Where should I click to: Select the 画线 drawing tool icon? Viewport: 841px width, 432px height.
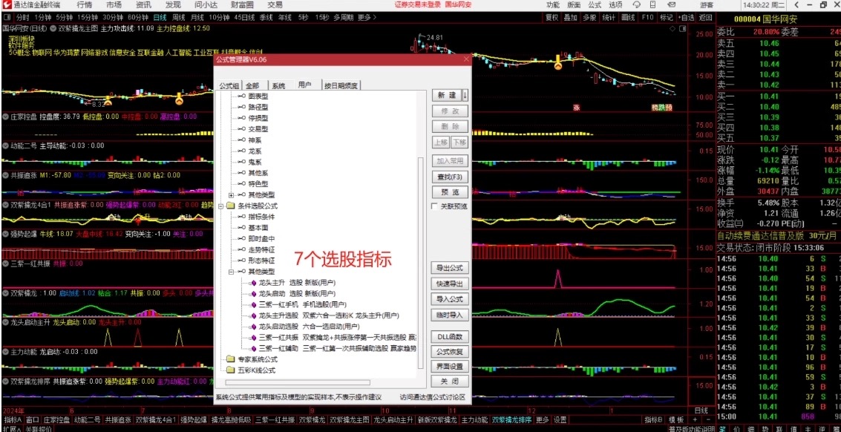pos(629,16)
